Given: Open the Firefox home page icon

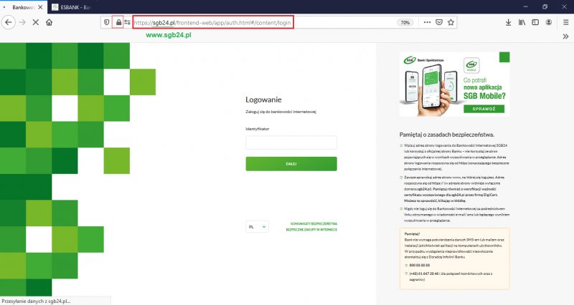Looking at the screenshot, I should 49,22.
